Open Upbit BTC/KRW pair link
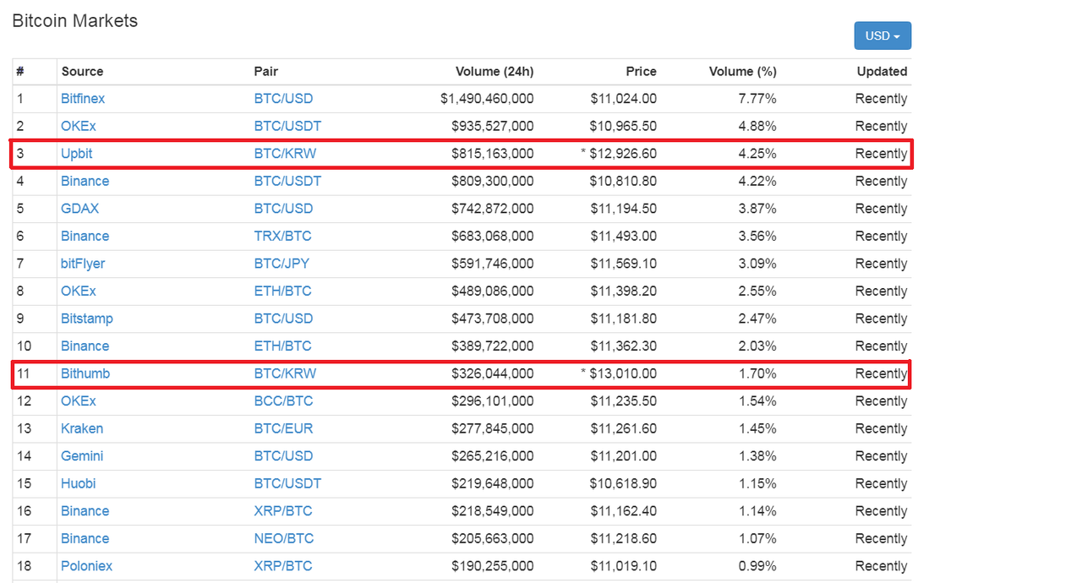This screenshot has width=1082, height=583. [x=285, y=154]
